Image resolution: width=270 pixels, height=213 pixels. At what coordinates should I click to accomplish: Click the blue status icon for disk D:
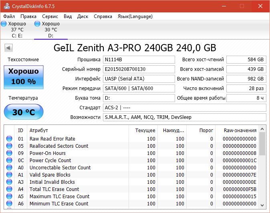(x=37, y=24)
